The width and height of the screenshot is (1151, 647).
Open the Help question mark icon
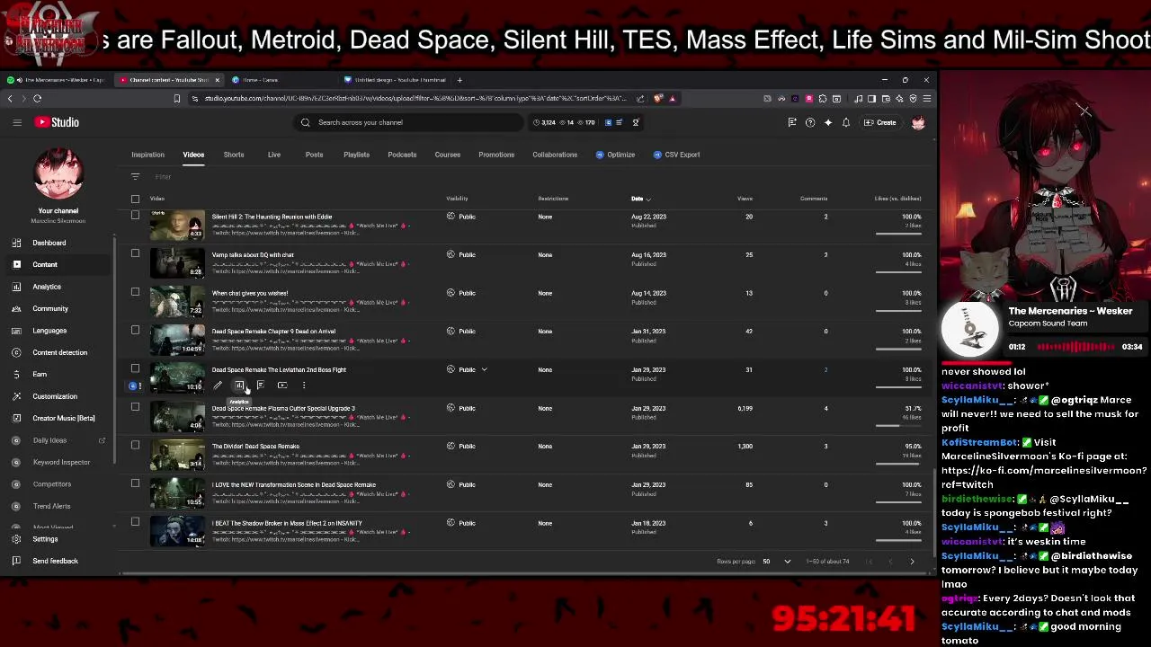coord(810,122)
